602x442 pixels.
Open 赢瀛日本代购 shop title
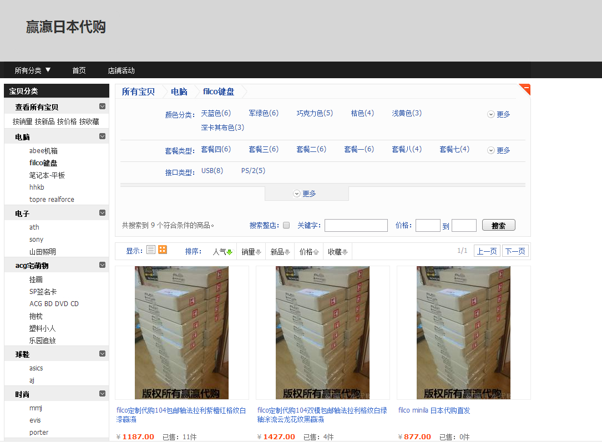[65, 27]
